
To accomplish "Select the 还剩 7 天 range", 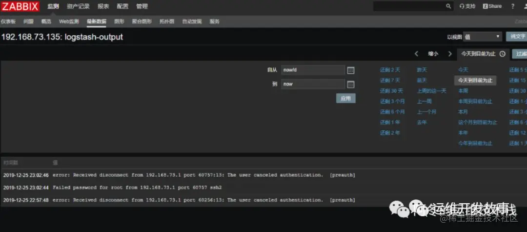I will click(390, 81).
